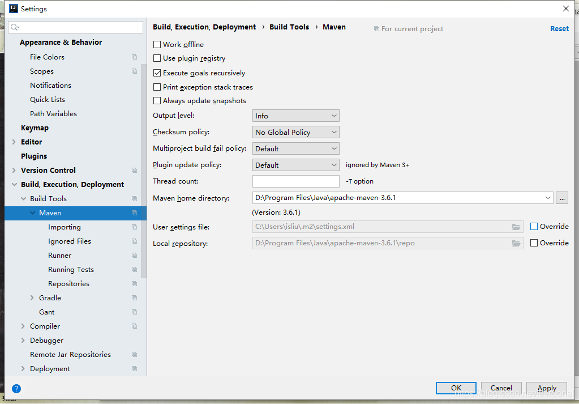The height and width of the screenshot is (404, 579).
Task: Open the Output level dropdown
Action: point(296,116)
